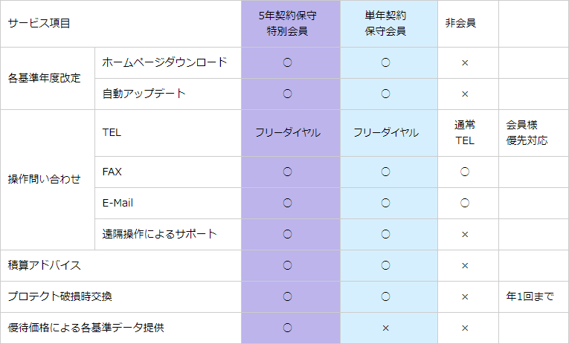Click the circle mark for FAX 非会員
Image resolution: width=569 pixels, height=344 pixels.
(x=465, y=172)
